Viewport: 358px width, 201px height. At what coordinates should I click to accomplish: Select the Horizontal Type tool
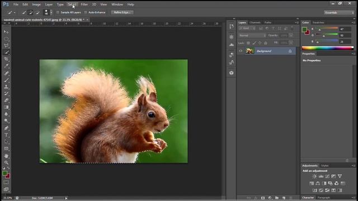coord(6,135)
